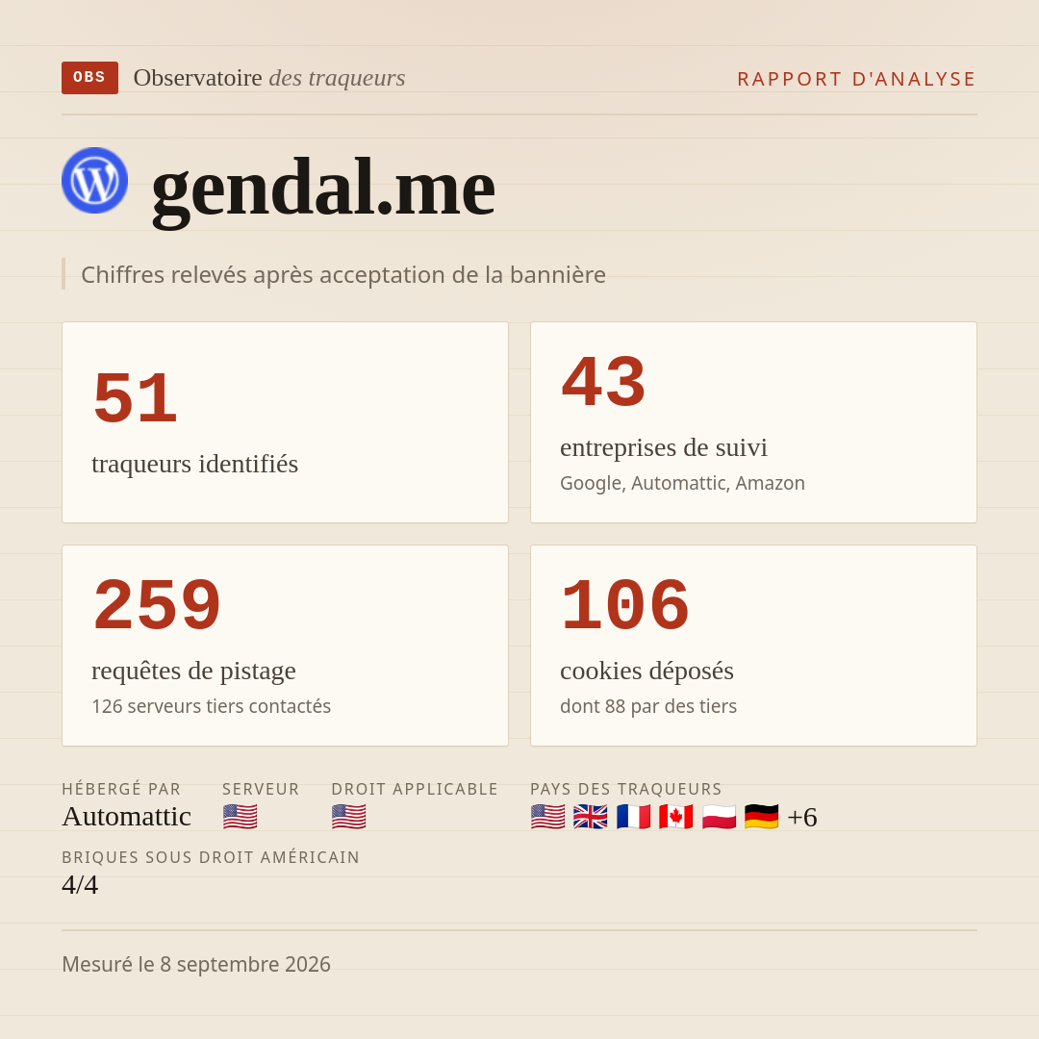Click the DROIT APPLICABLE label

coord(415,789)
